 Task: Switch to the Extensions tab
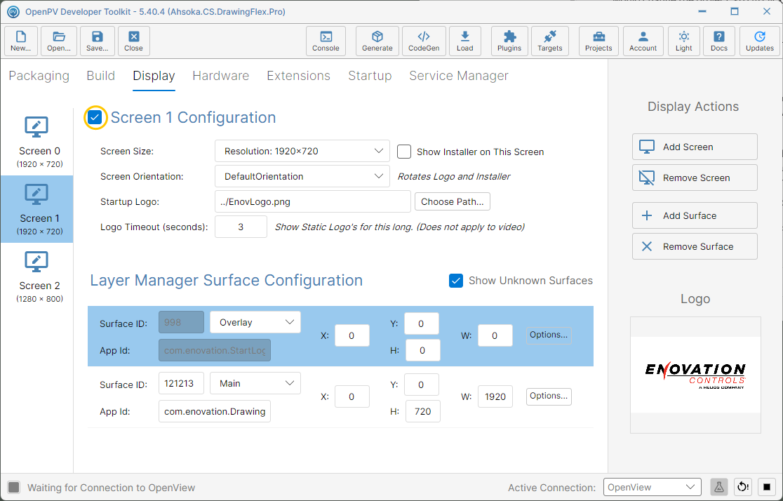[299, 75]
